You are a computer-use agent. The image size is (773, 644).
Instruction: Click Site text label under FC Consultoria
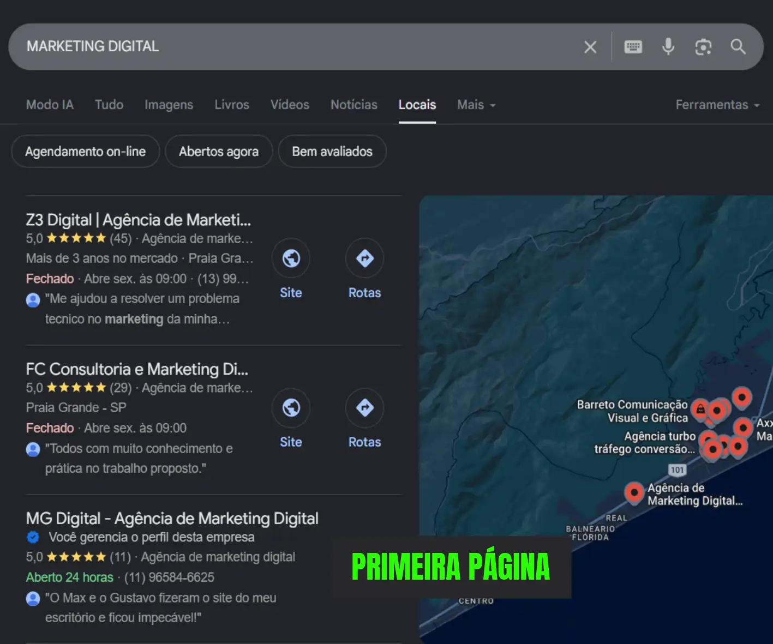tap(291, 442)
